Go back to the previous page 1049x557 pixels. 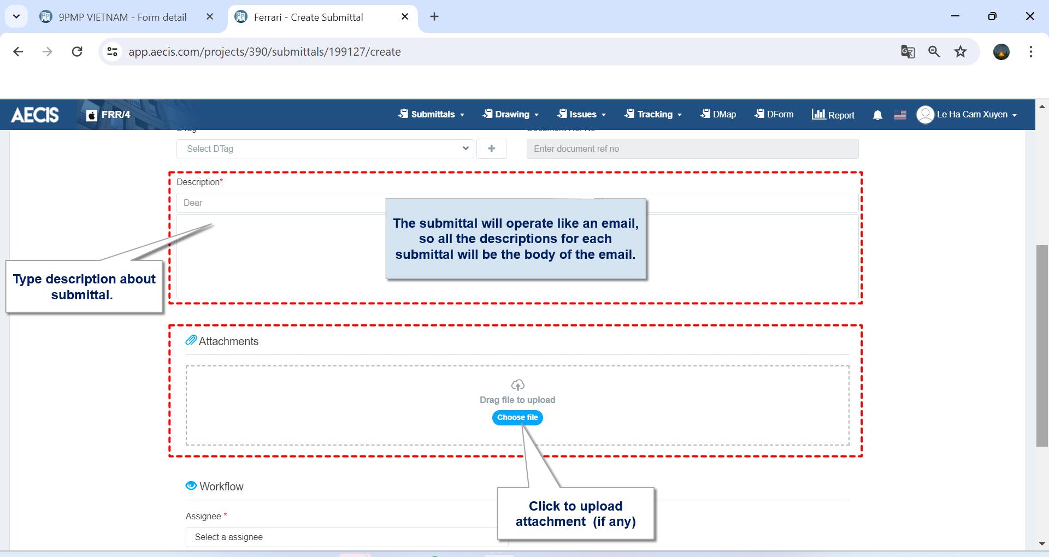[18, 52]
